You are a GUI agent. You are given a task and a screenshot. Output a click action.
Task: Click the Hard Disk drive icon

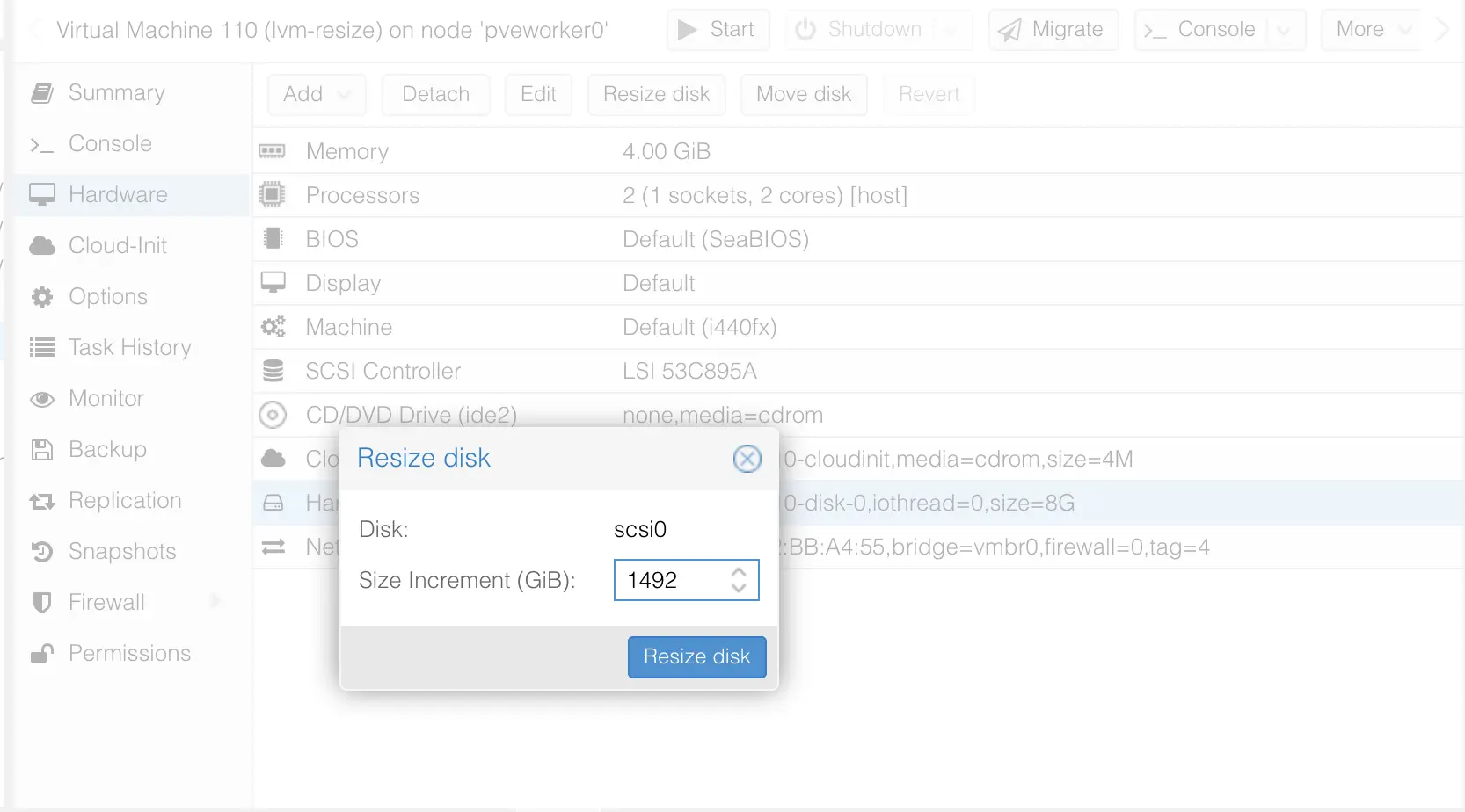273,503
